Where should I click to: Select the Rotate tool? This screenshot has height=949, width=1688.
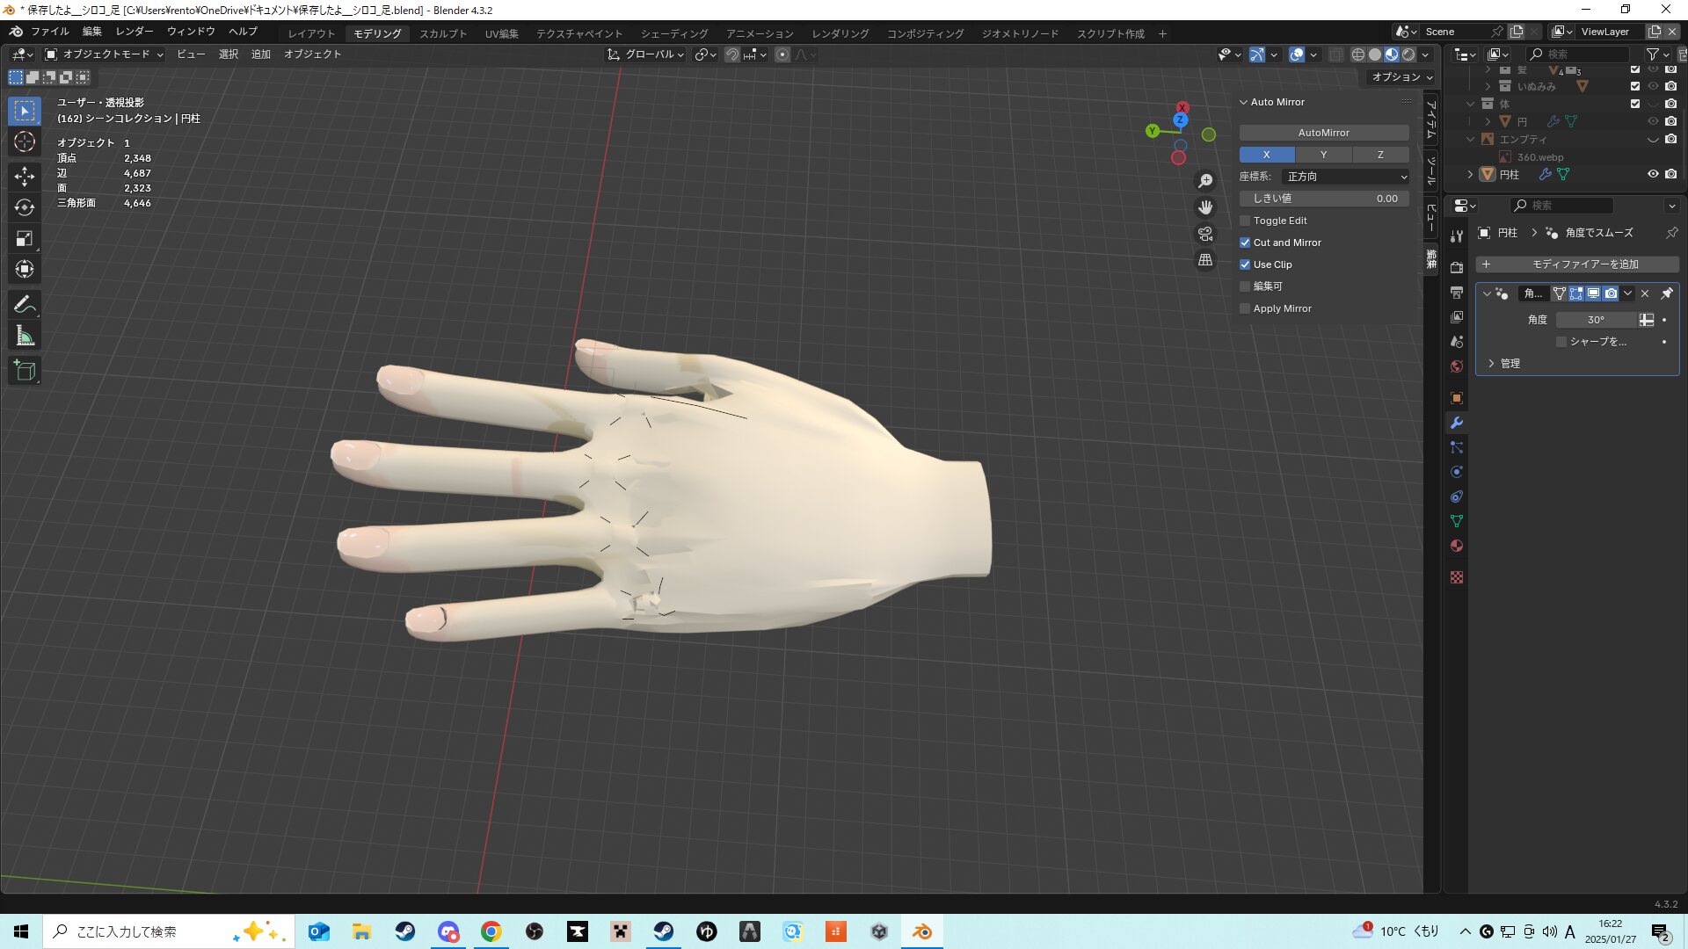[x=25, y=207]
